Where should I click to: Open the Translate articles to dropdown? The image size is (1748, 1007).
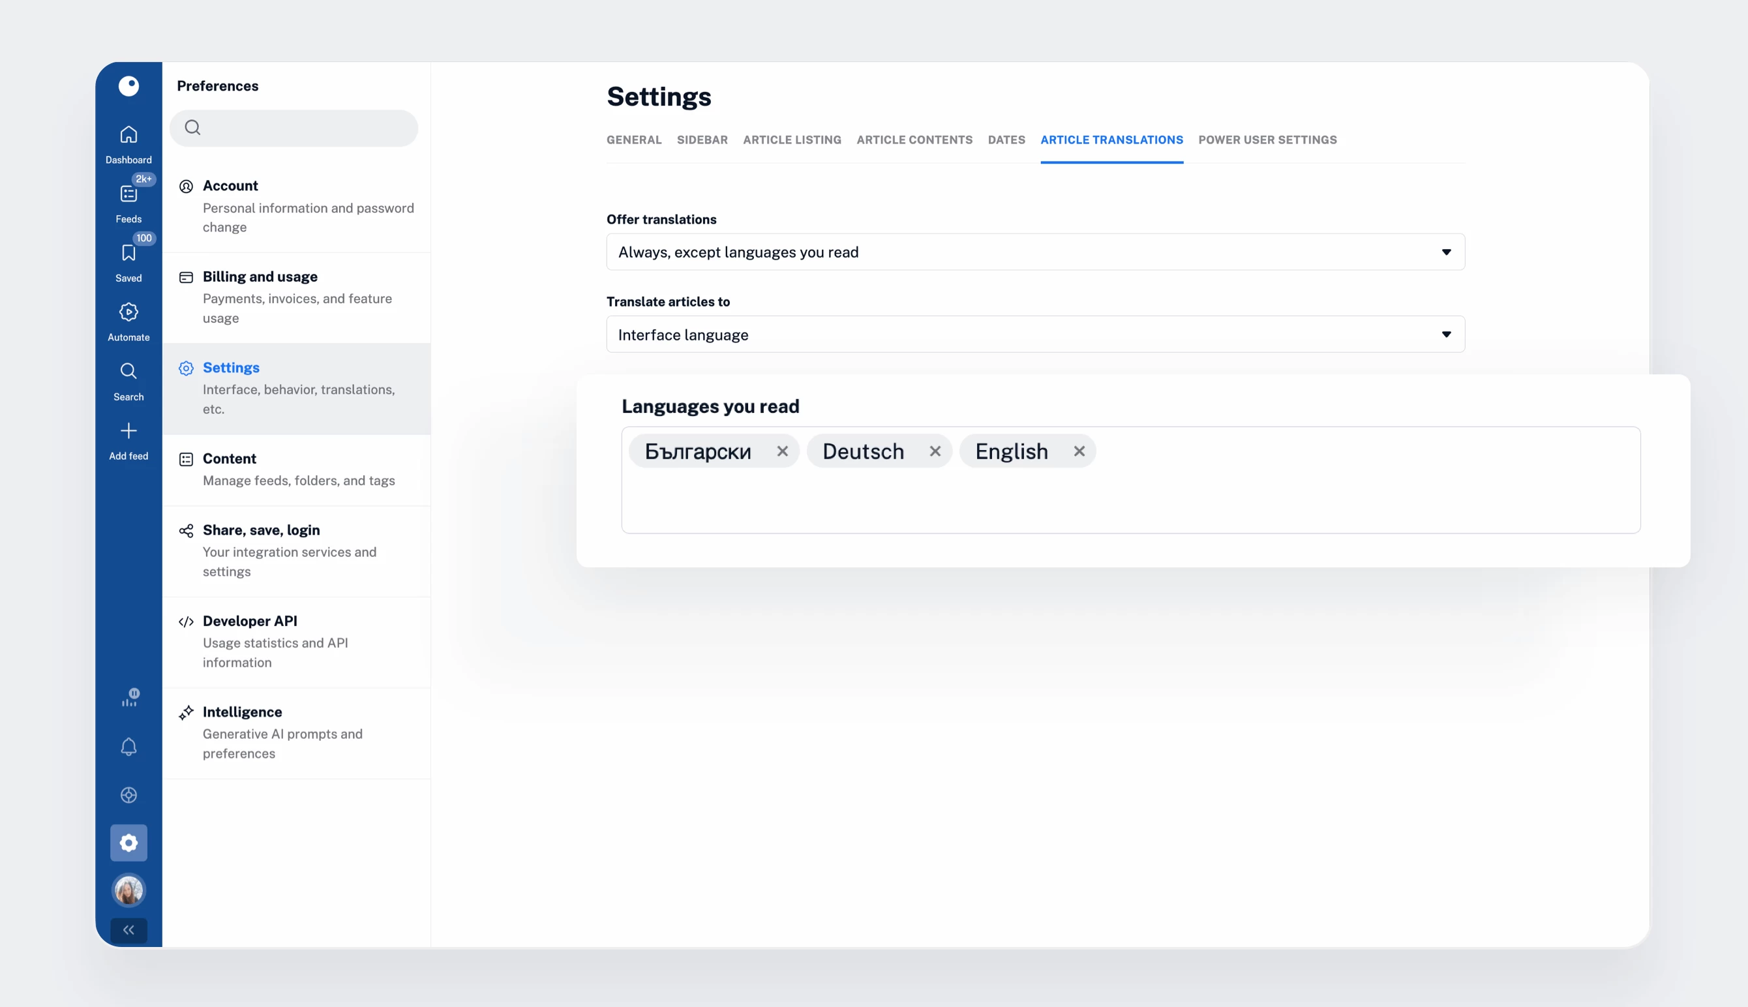point(1035,335)
